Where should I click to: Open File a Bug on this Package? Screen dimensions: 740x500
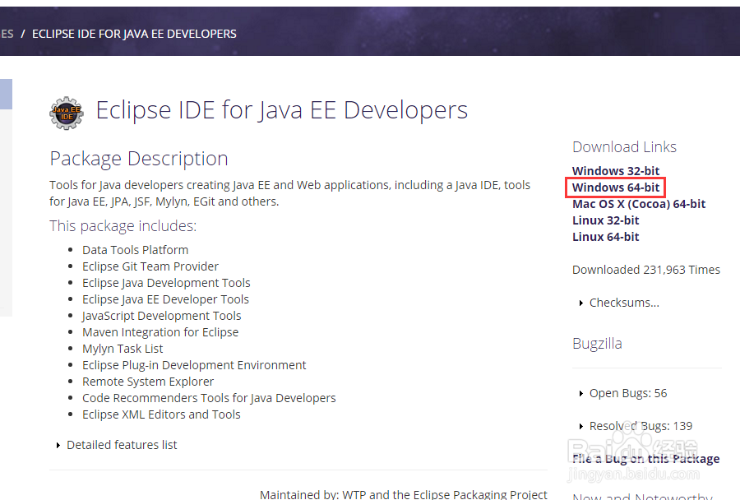click(x=646, y=459)
